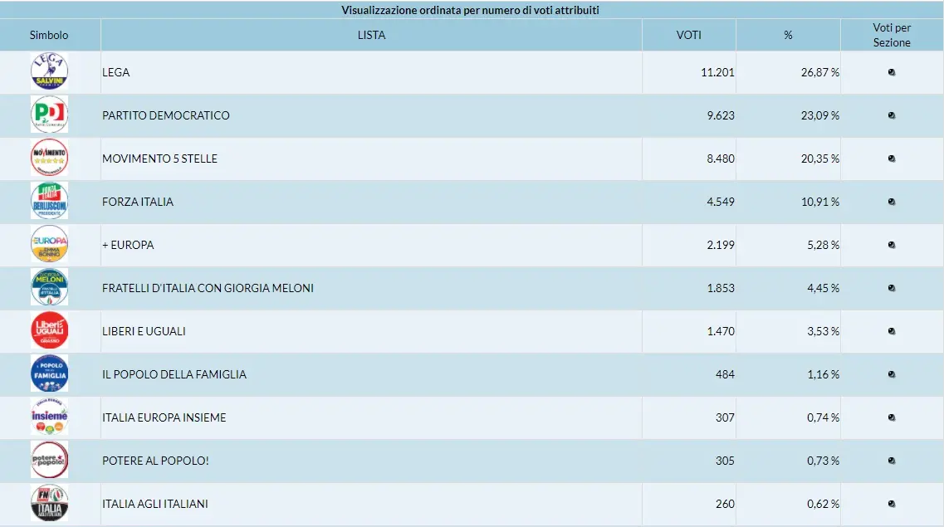Open votes per section for FRATELLI D'ITALIA

[892, 288]
